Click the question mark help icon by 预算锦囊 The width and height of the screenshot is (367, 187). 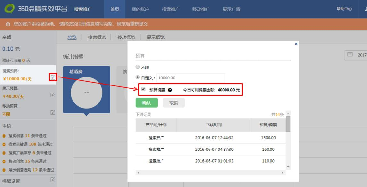pyautogui.click(x=170, y=90)
